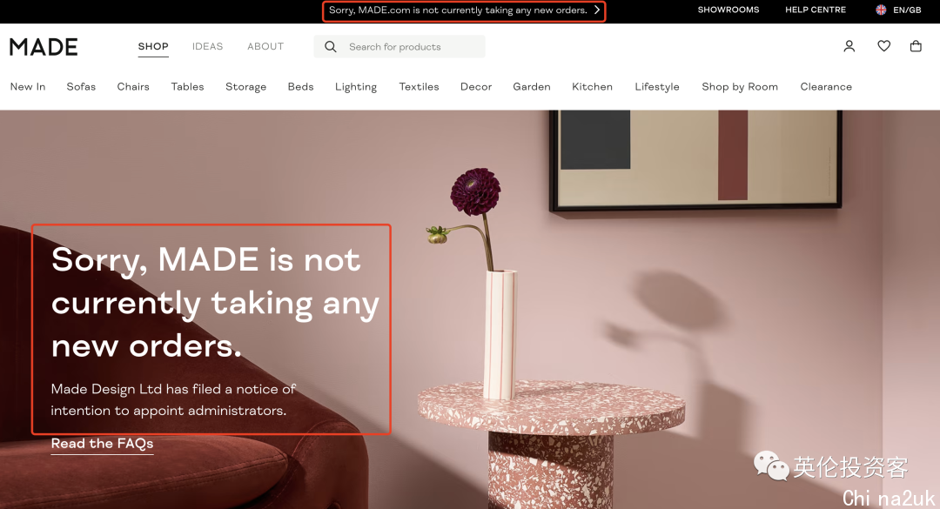
Task: Click the headline about not taking new orders
Action: pos(215,303)
